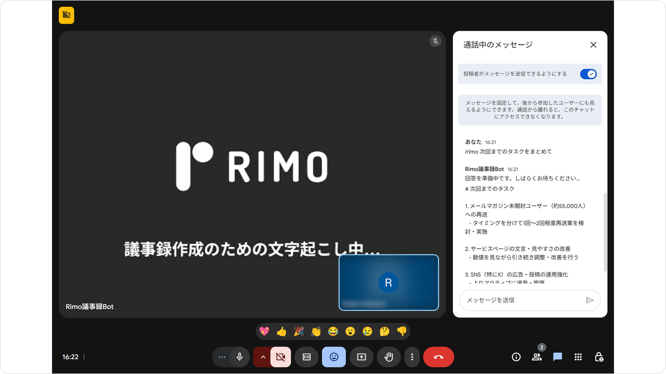The width and height of the screenshot is (666, 374).
Task: Click the '# 次回までのタスク' heading text
Action: click(490, 189)
